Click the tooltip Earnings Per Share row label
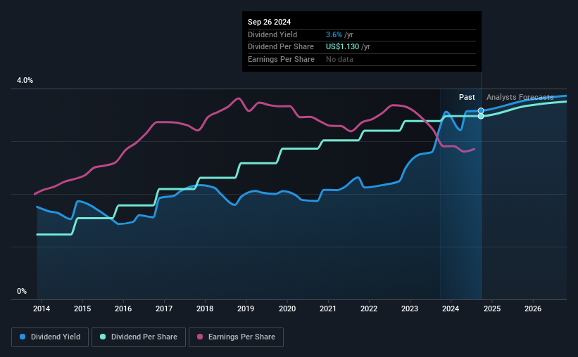The height and width of the screenshot is (357, 578). 282,59
